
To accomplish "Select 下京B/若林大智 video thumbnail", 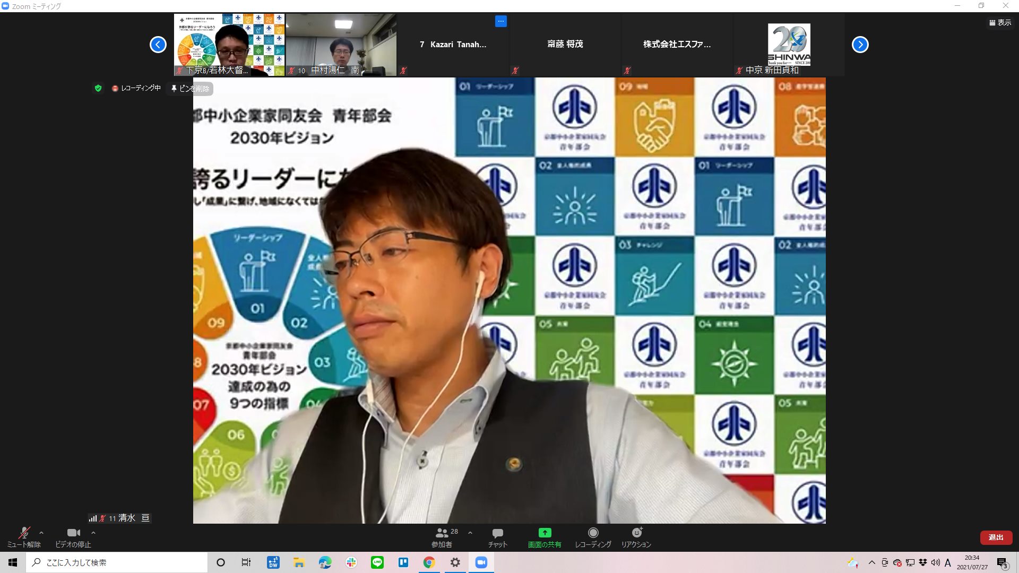I will [x=229, y=45].
